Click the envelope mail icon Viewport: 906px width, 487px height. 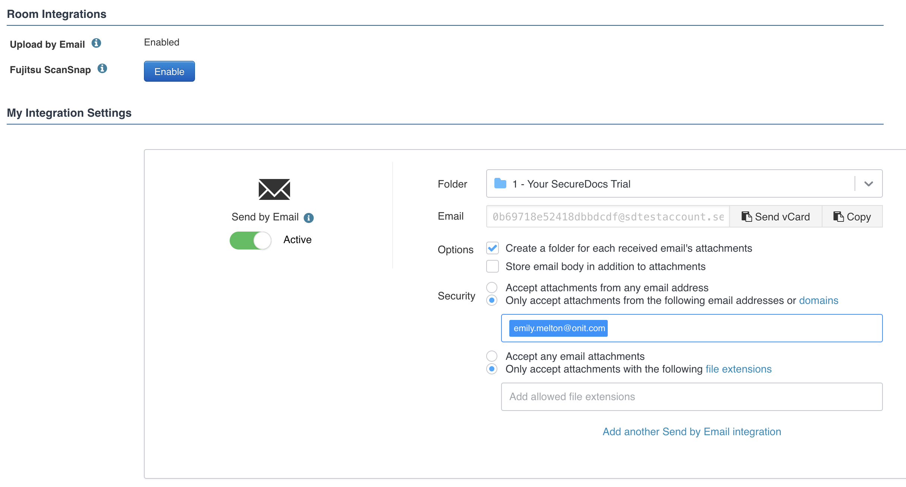click(274, 189)
